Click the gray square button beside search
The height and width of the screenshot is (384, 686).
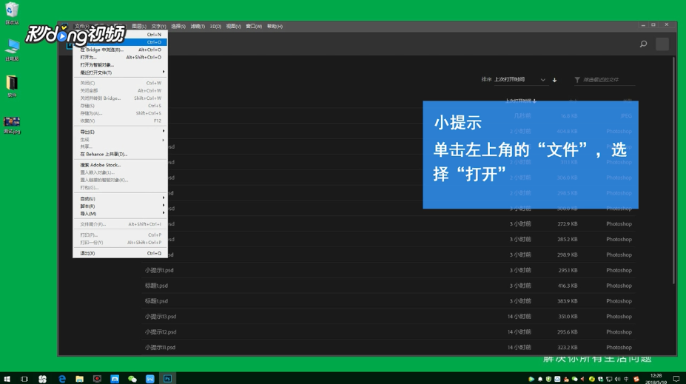tap(662, 44)
